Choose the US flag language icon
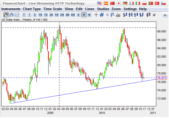The height and width of the screenshot is (118, 169). click(x=99, y=3)
